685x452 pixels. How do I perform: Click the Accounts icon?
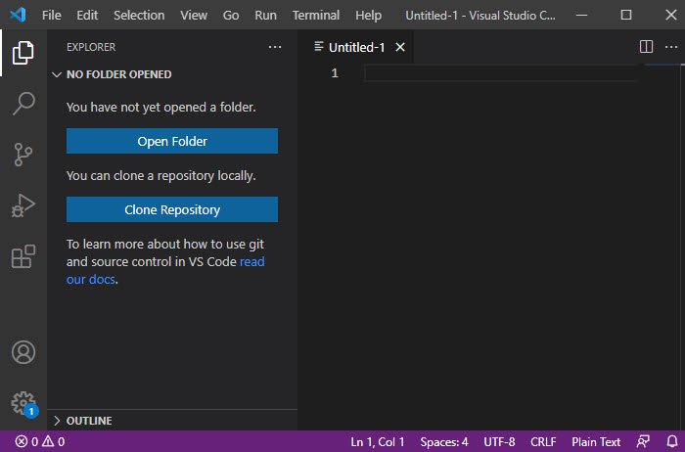click(x=23, y=352)
